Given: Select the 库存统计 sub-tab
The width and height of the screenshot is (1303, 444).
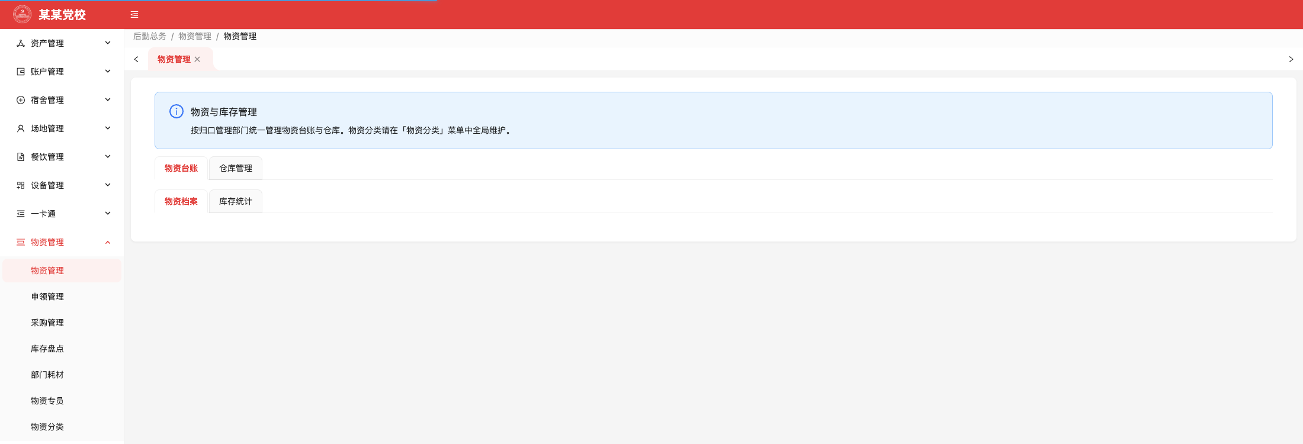Looking at the screenshot, I should [x=236, y=201].
